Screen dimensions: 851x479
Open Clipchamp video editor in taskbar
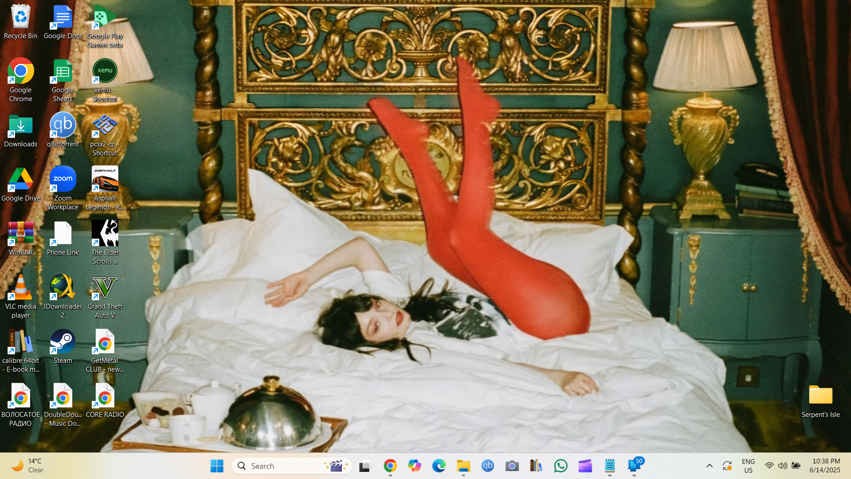tap(585, 466)
